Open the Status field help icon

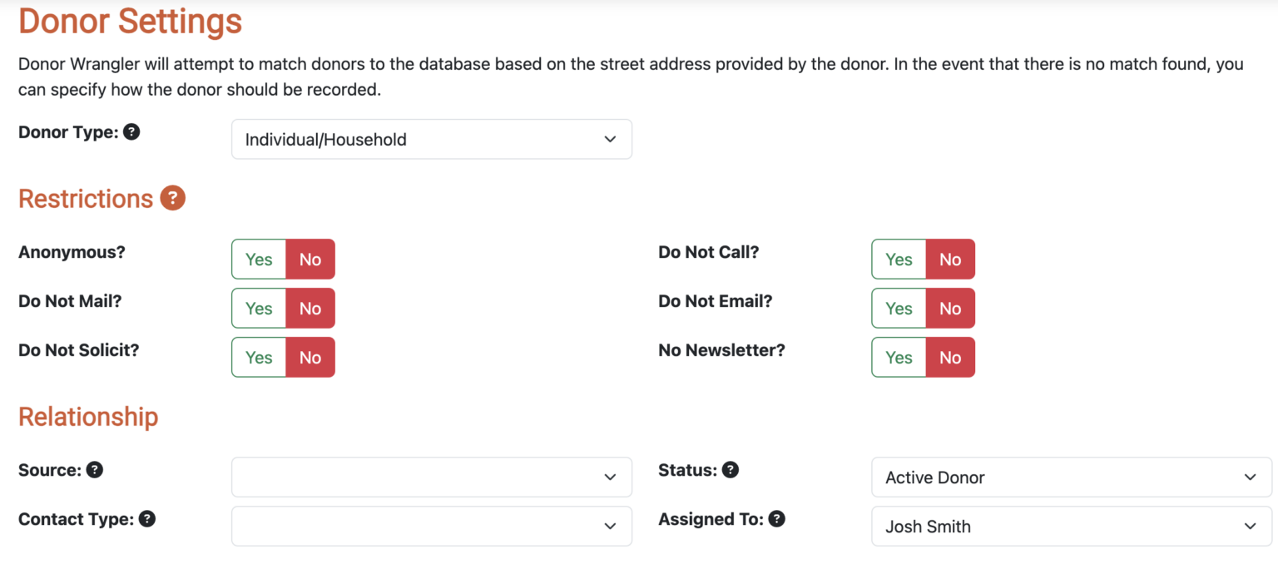point(731,470)
